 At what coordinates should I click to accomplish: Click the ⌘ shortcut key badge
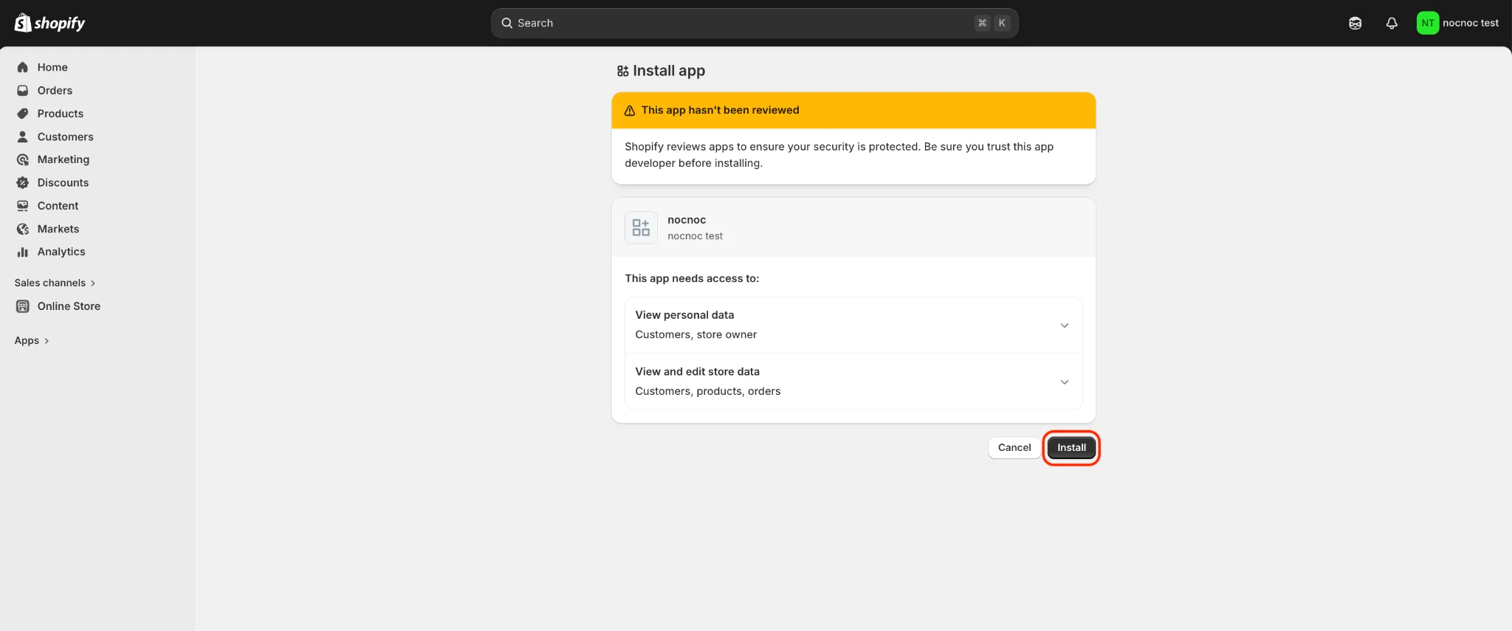click(982, 23)
